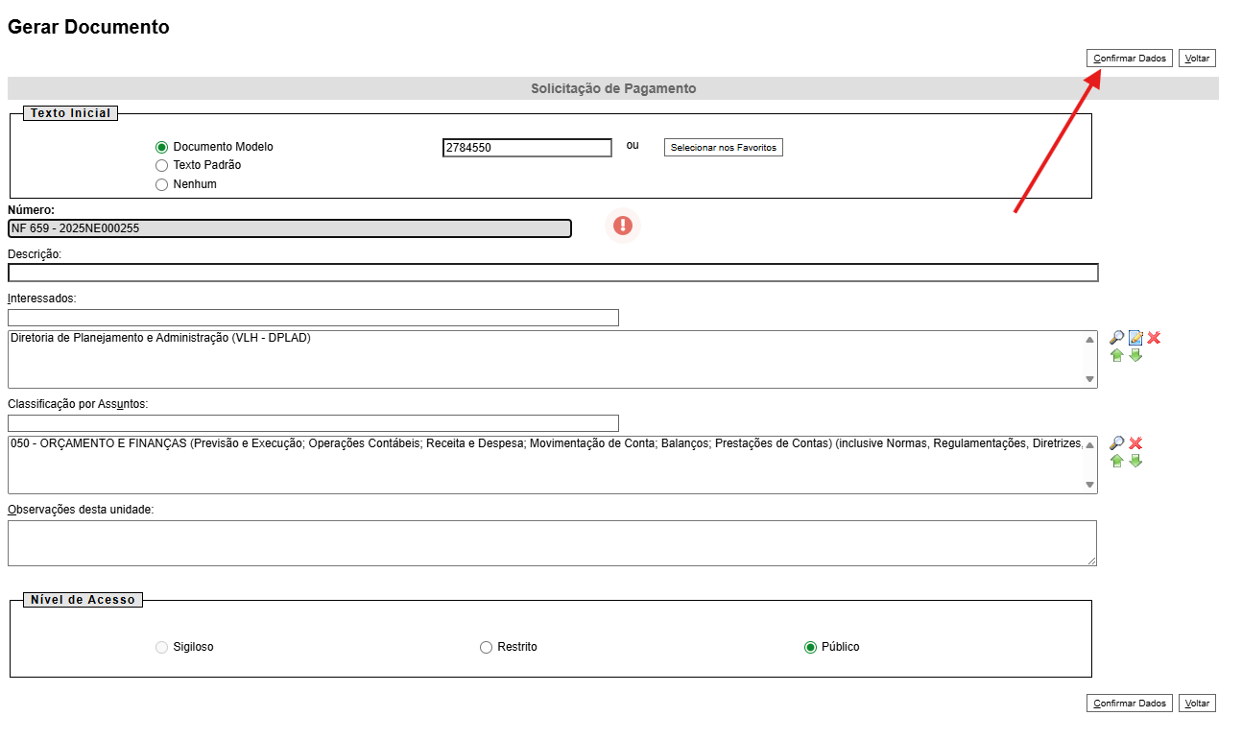Select the Texto Padrão radio option
1242x740 pixels.
click(x=161, y=166)
